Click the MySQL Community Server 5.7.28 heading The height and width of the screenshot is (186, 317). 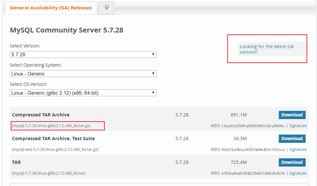click(x=67, y=30)
